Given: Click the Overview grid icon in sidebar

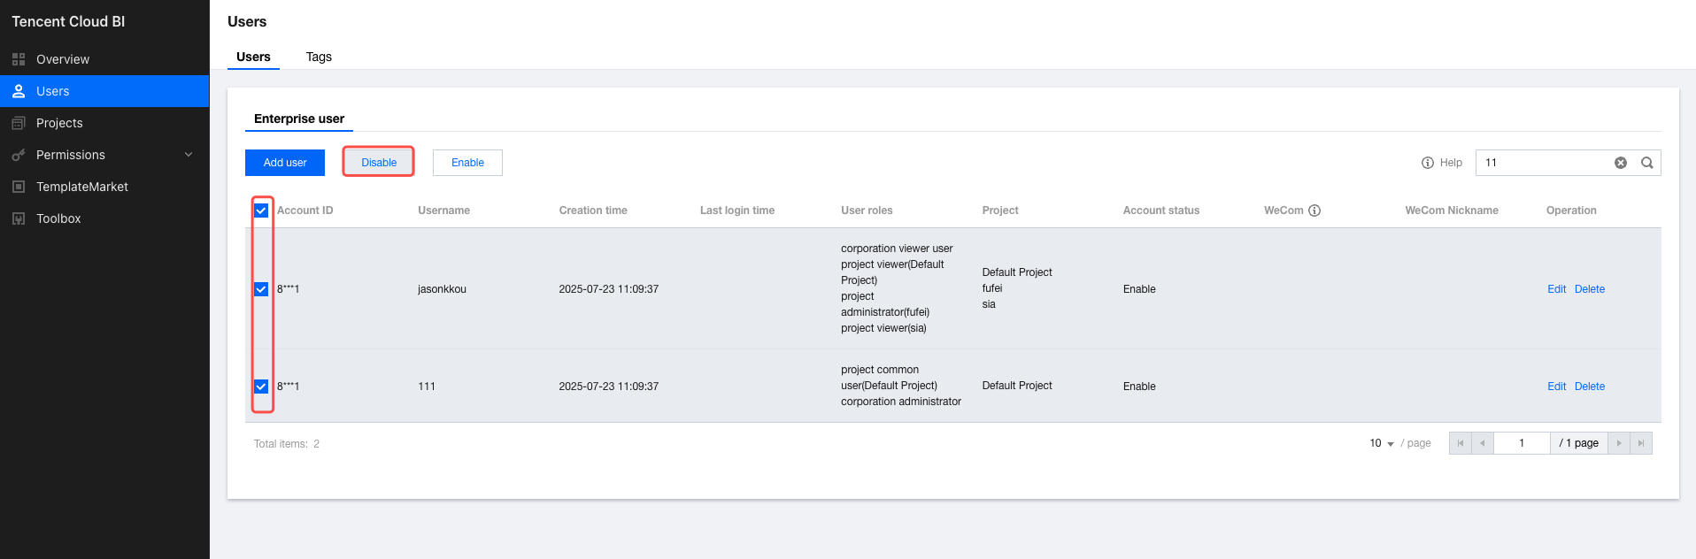Looking at the screenshot, I should pyautogui.click(x=19, y=59).
